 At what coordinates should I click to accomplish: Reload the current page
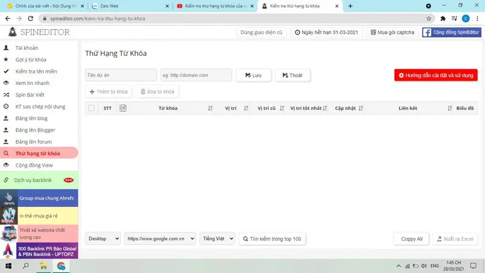tap(30, 19)
